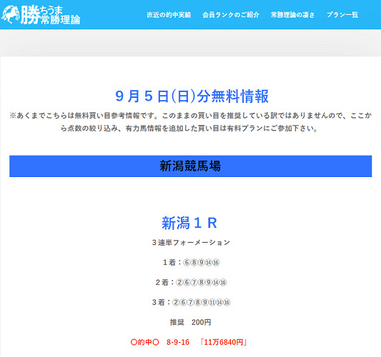Click the 11万6840円 payout text
Screen dimensions: 381x357
(223, 342)
